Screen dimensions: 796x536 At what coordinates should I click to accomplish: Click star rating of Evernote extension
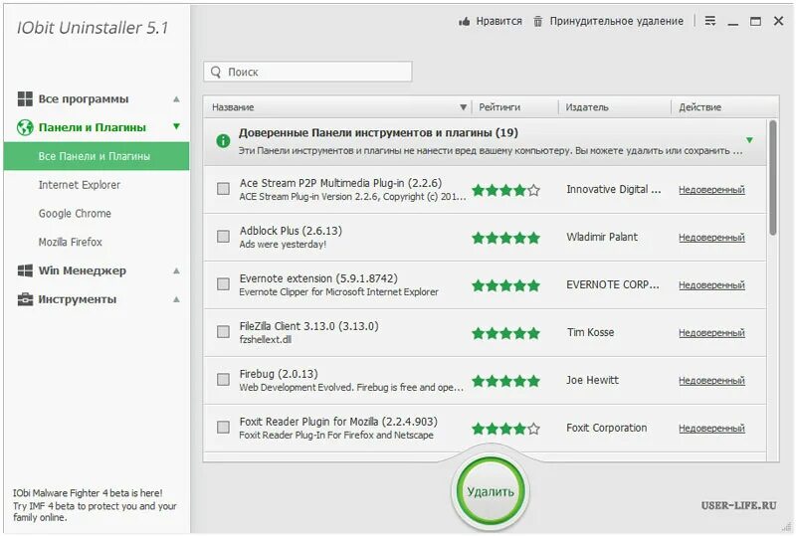[505, 285]
